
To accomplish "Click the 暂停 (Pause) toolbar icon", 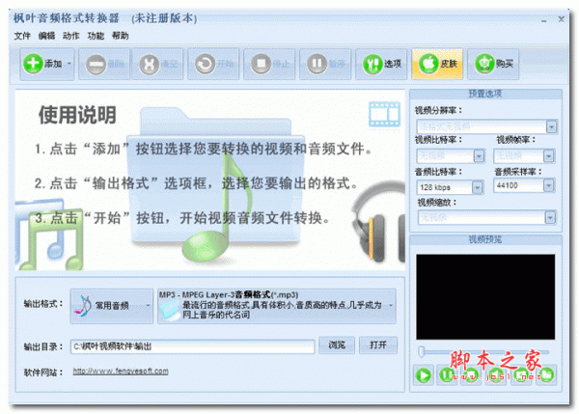I will click(x=317, y=64).
